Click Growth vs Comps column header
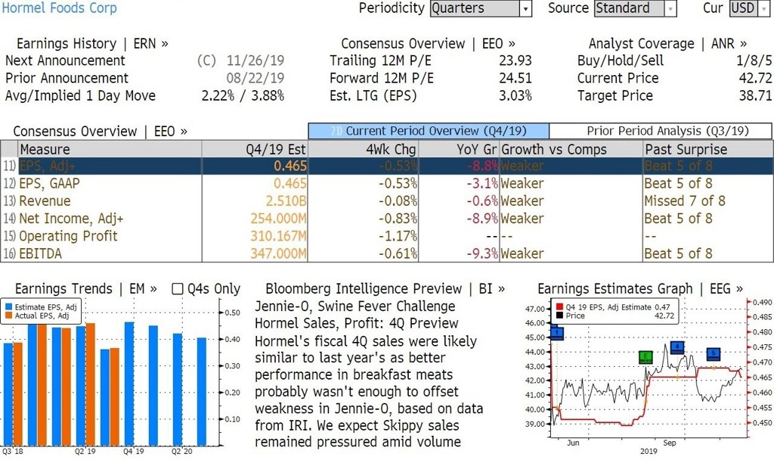 tap(571, 149)
